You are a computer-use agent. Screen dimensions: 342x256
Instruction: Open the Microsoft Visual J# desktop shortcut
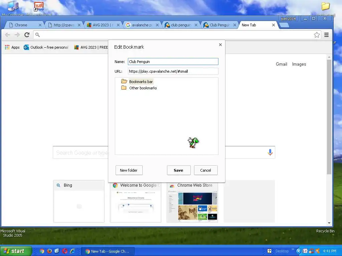coord(39,8)
